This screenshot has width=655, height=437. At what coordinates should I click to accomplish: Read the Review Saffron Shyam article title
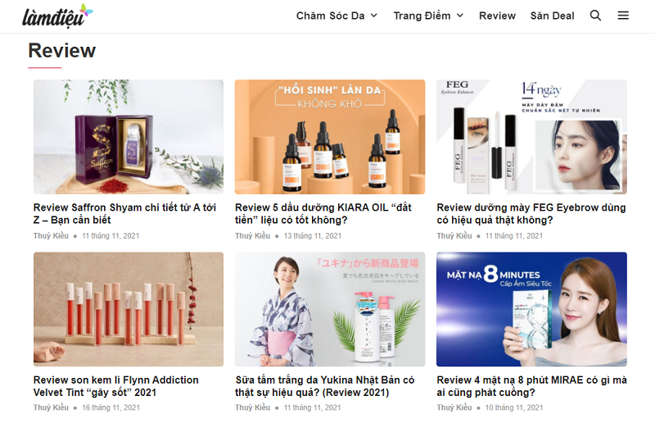124,214
